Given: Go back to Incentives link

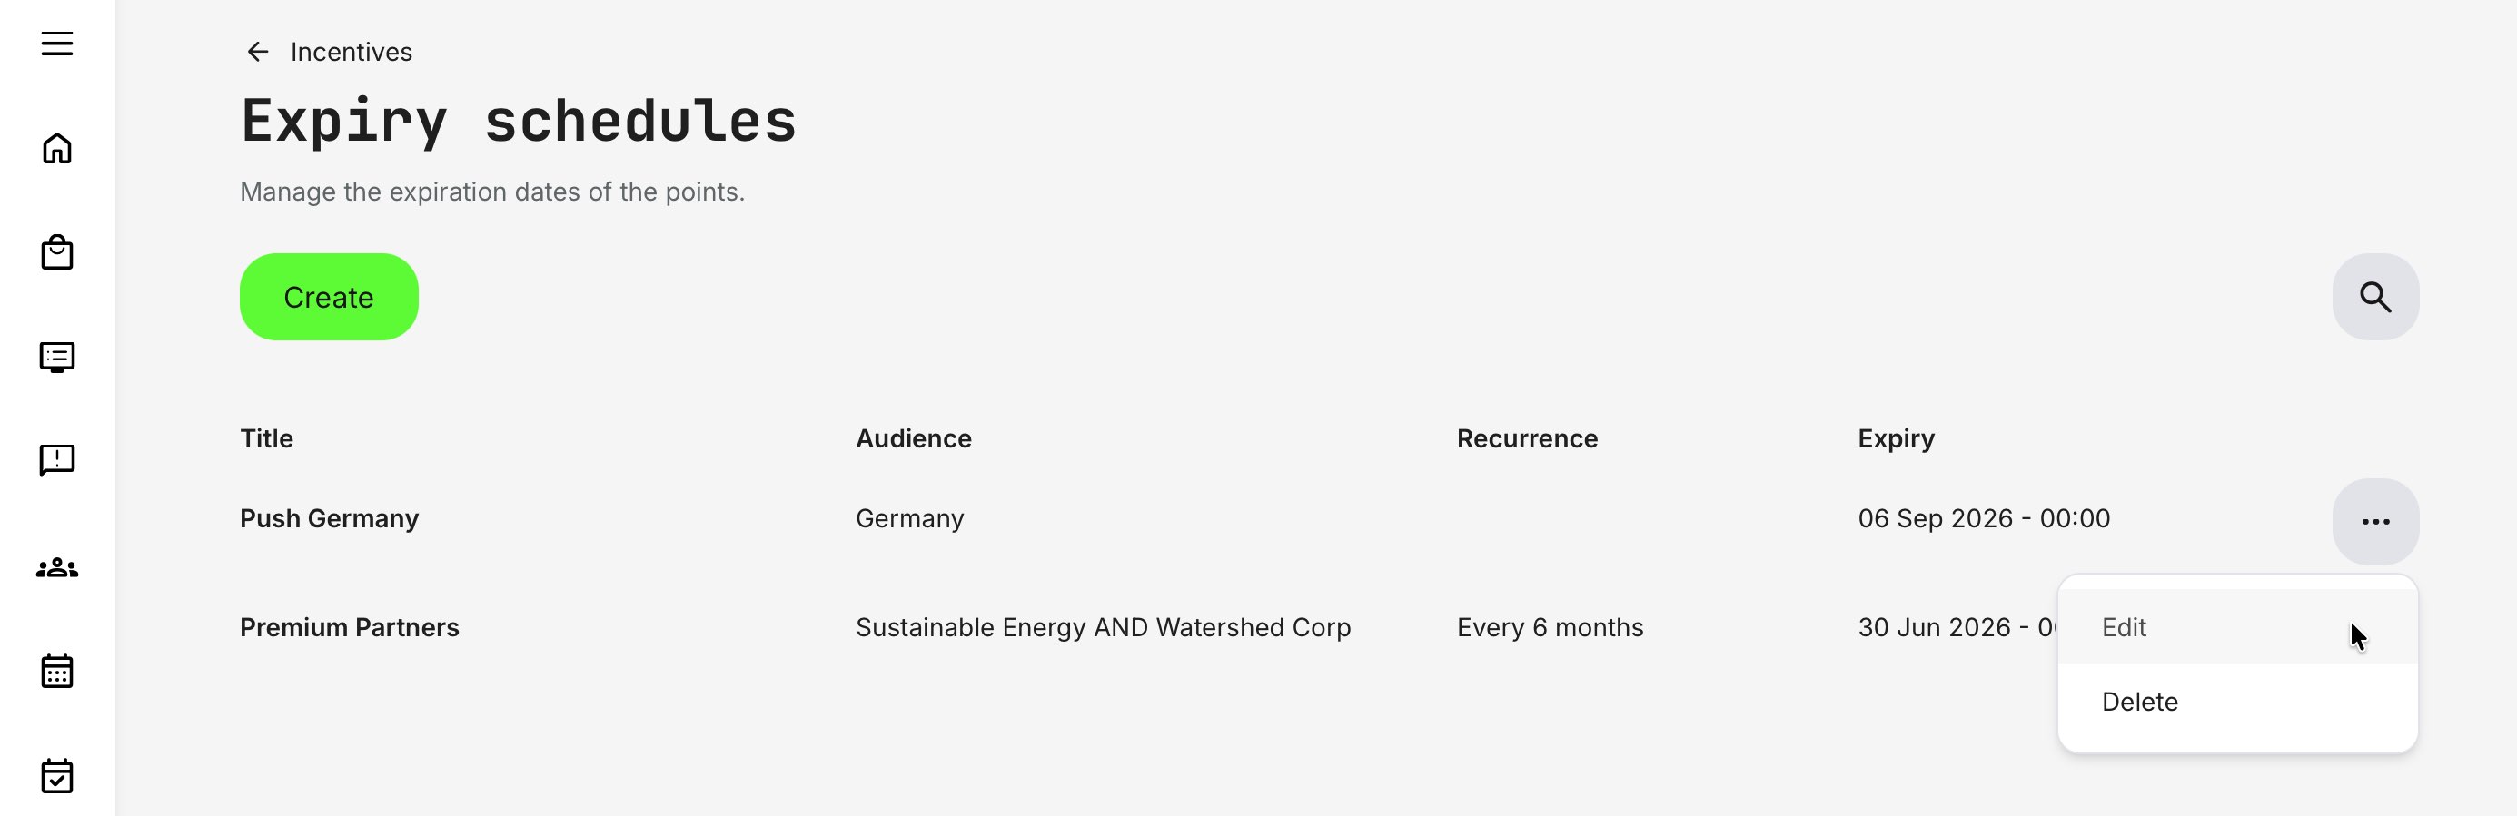Looking at the screenshot, I should [351, 52].
